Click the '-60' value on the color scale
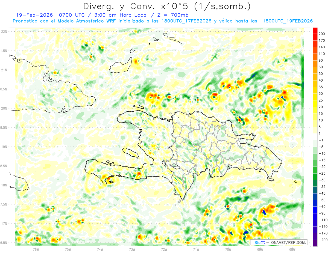The image size is (328, 253). (322, 207)
